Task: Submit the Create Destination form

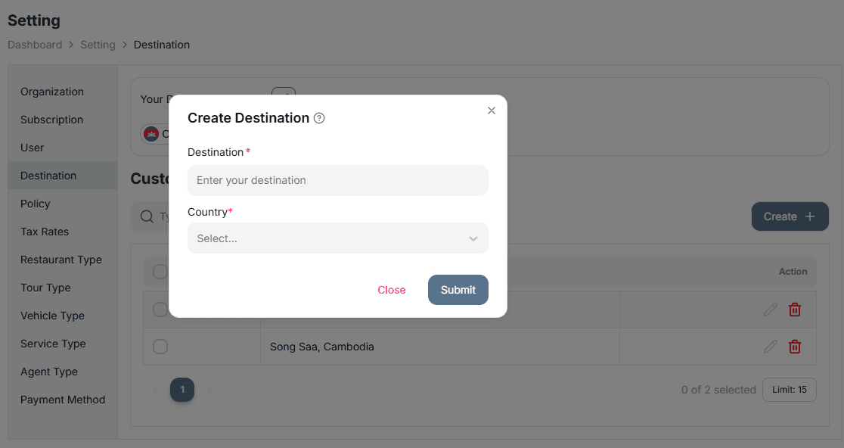Action: (x=458, y=290)
